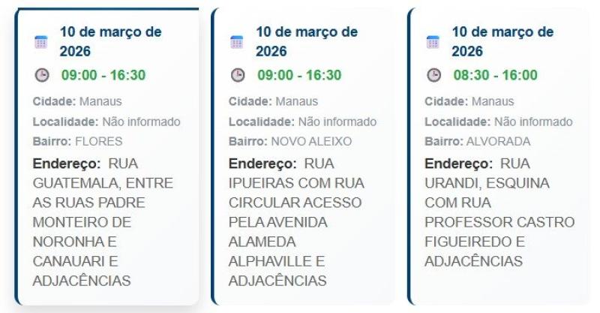This screenshot has height=313, width=600.
Task: Click the calendar icon on the ALVORADA card
Action: (x=433, y=42)
